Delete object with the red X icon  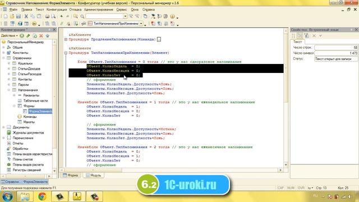click(x=41, y=36)
